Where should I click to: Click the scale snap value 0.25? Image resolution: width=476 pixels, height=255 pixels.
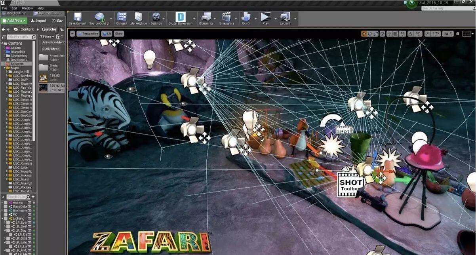pyautogui.click(x=436, y=34)
